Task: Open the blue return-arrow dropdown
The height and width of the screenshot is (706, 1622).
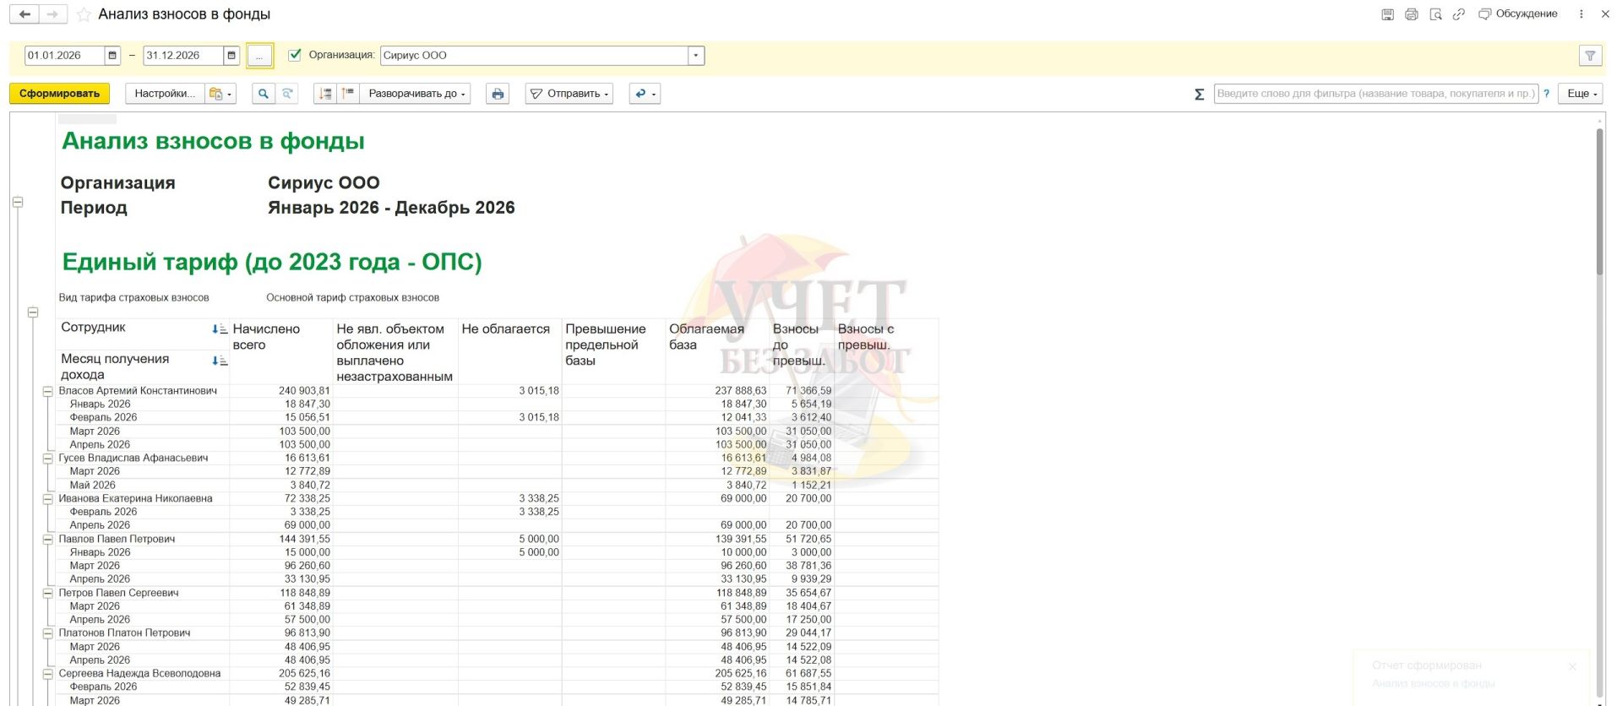Action: click(645, 94)
